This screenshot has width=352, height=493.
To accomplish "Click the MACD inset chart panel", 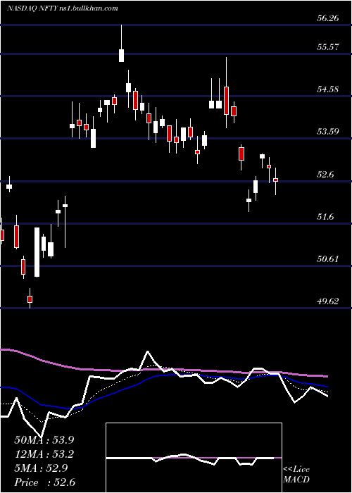I will point(194,458).
